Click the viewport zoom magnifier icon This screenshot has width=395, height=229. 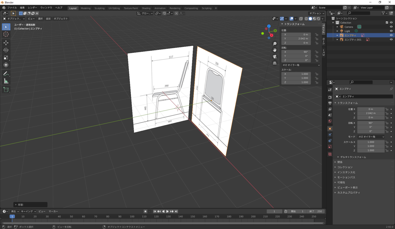(x=275, y=44)
